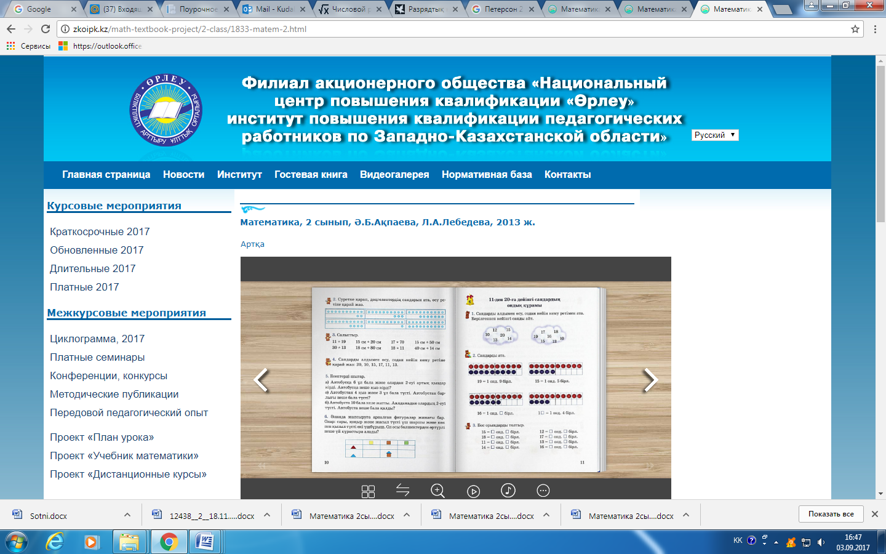
Task: Show the flipbook page thumbnails grid
Action: pos(368,491)
